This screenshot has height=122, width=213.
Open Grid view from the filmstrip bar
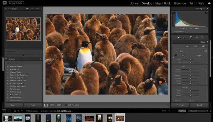click(x=15, y=111)
